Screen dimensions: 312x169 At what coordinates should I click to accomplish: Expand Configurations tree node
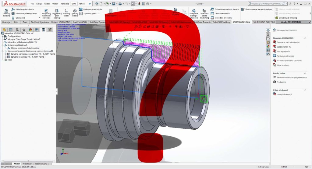2,36
